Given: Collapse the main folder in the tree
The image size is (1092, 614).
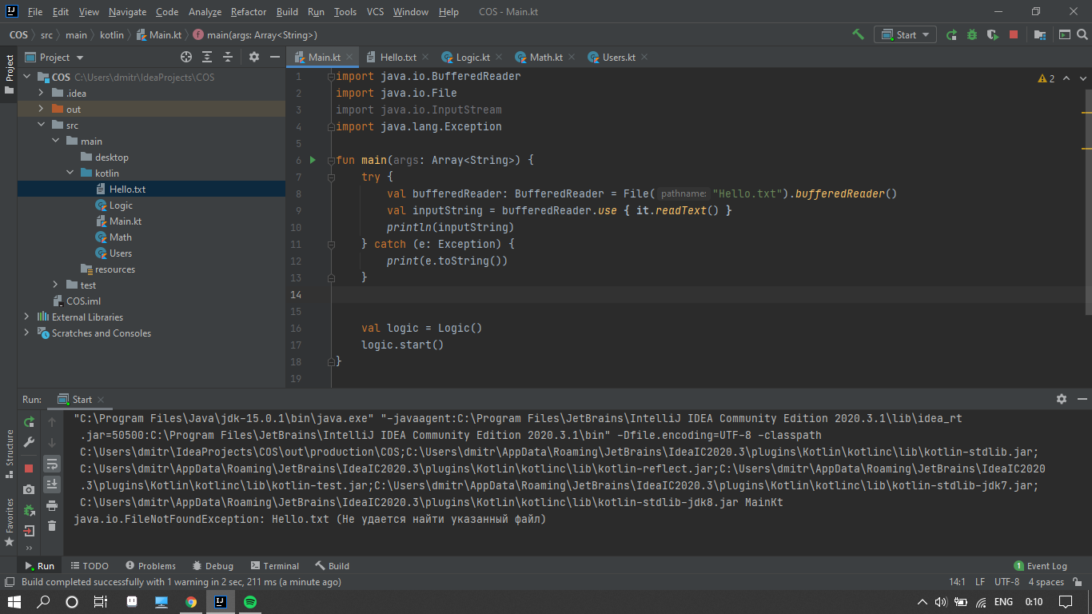Looking at the screenshot, I should (x=56, y=142).
